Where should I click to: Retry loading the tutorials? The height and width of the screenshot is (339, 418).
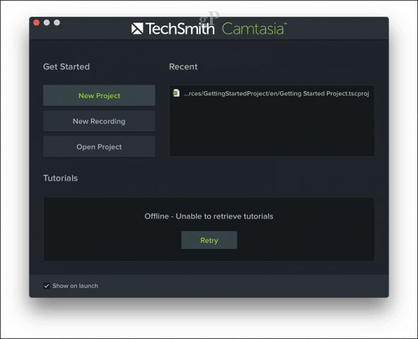[x=209, y=240]
